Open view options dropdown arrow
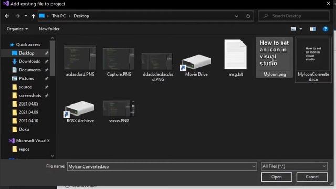The width and height of the screenshot is (336, 189). (x=301, y=29)
